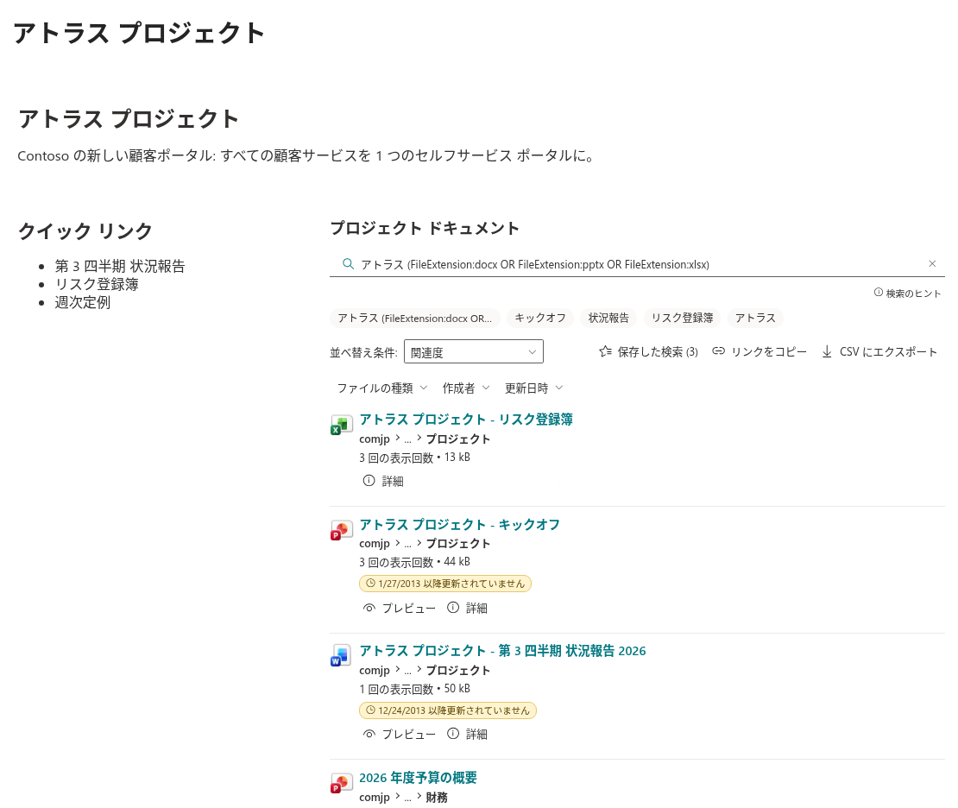Open 検索のヒント info icon

point(878,293)
